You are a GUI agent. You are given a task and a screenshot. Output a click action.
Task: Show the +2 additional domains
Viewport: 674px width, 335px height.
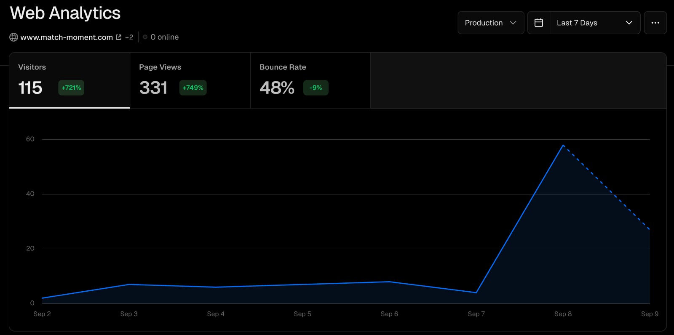(129, 37)
